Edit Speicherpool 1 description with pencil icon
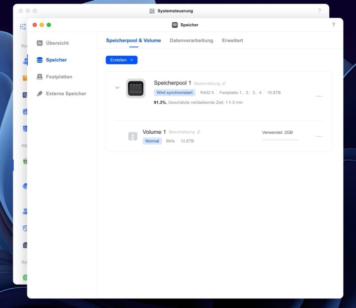This screenshot has height=308, width=356. tap(224, 83)
